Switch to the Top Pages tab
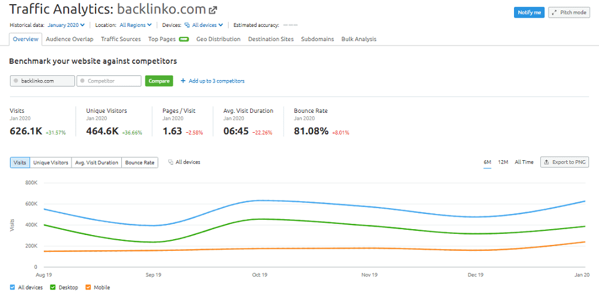 [162, 39]
